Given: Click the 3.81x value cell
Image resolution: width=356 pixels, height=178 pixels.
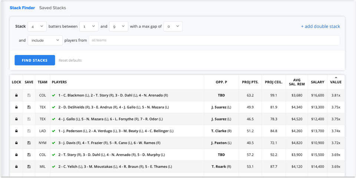Looking at the screenshot, I should pos(336,95).
